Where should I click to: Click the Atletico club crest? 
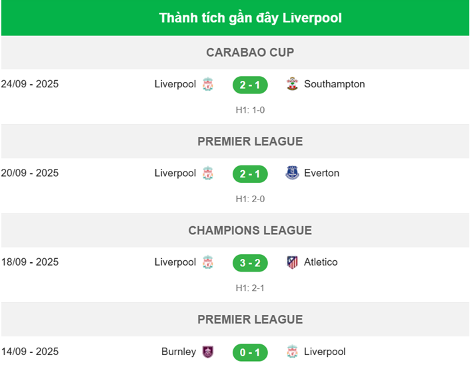click(x=292, y=262)
